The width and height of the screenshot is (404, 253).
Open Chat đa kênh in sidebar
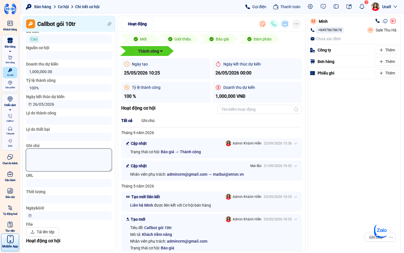click(10, 159)
